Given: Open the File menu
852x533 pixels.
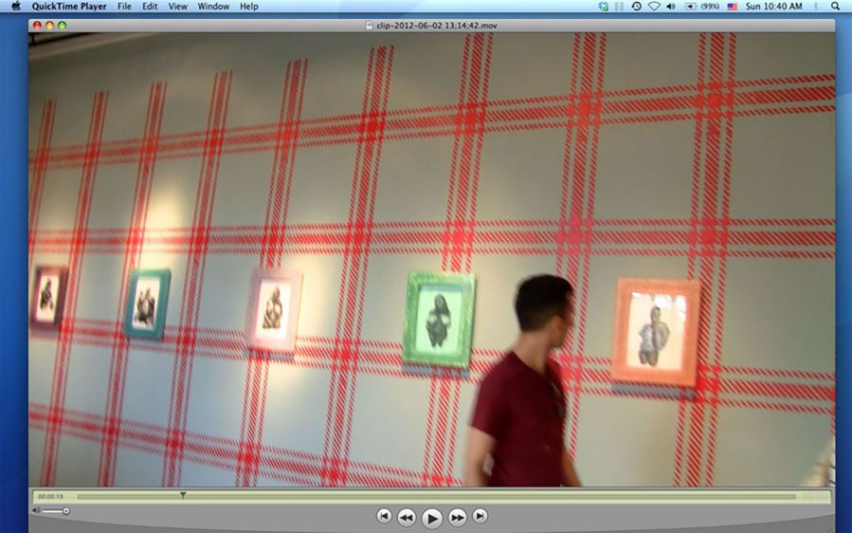Looking at the screenshot, I should 124,7.
